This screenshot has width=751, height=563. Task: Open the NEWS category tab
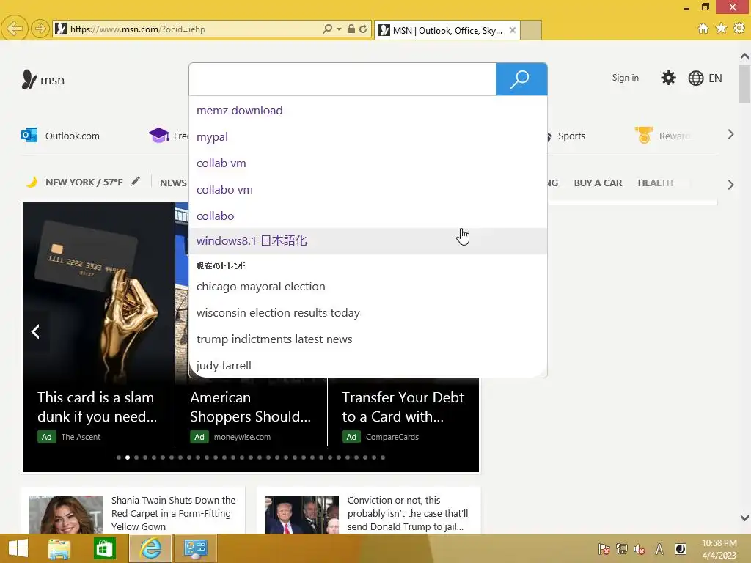coord(173,183)
